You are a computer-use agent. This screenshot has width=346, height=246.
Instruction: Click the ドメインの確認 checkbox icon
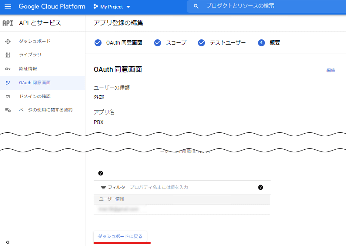pyautogui.click(x=8, y=97)
